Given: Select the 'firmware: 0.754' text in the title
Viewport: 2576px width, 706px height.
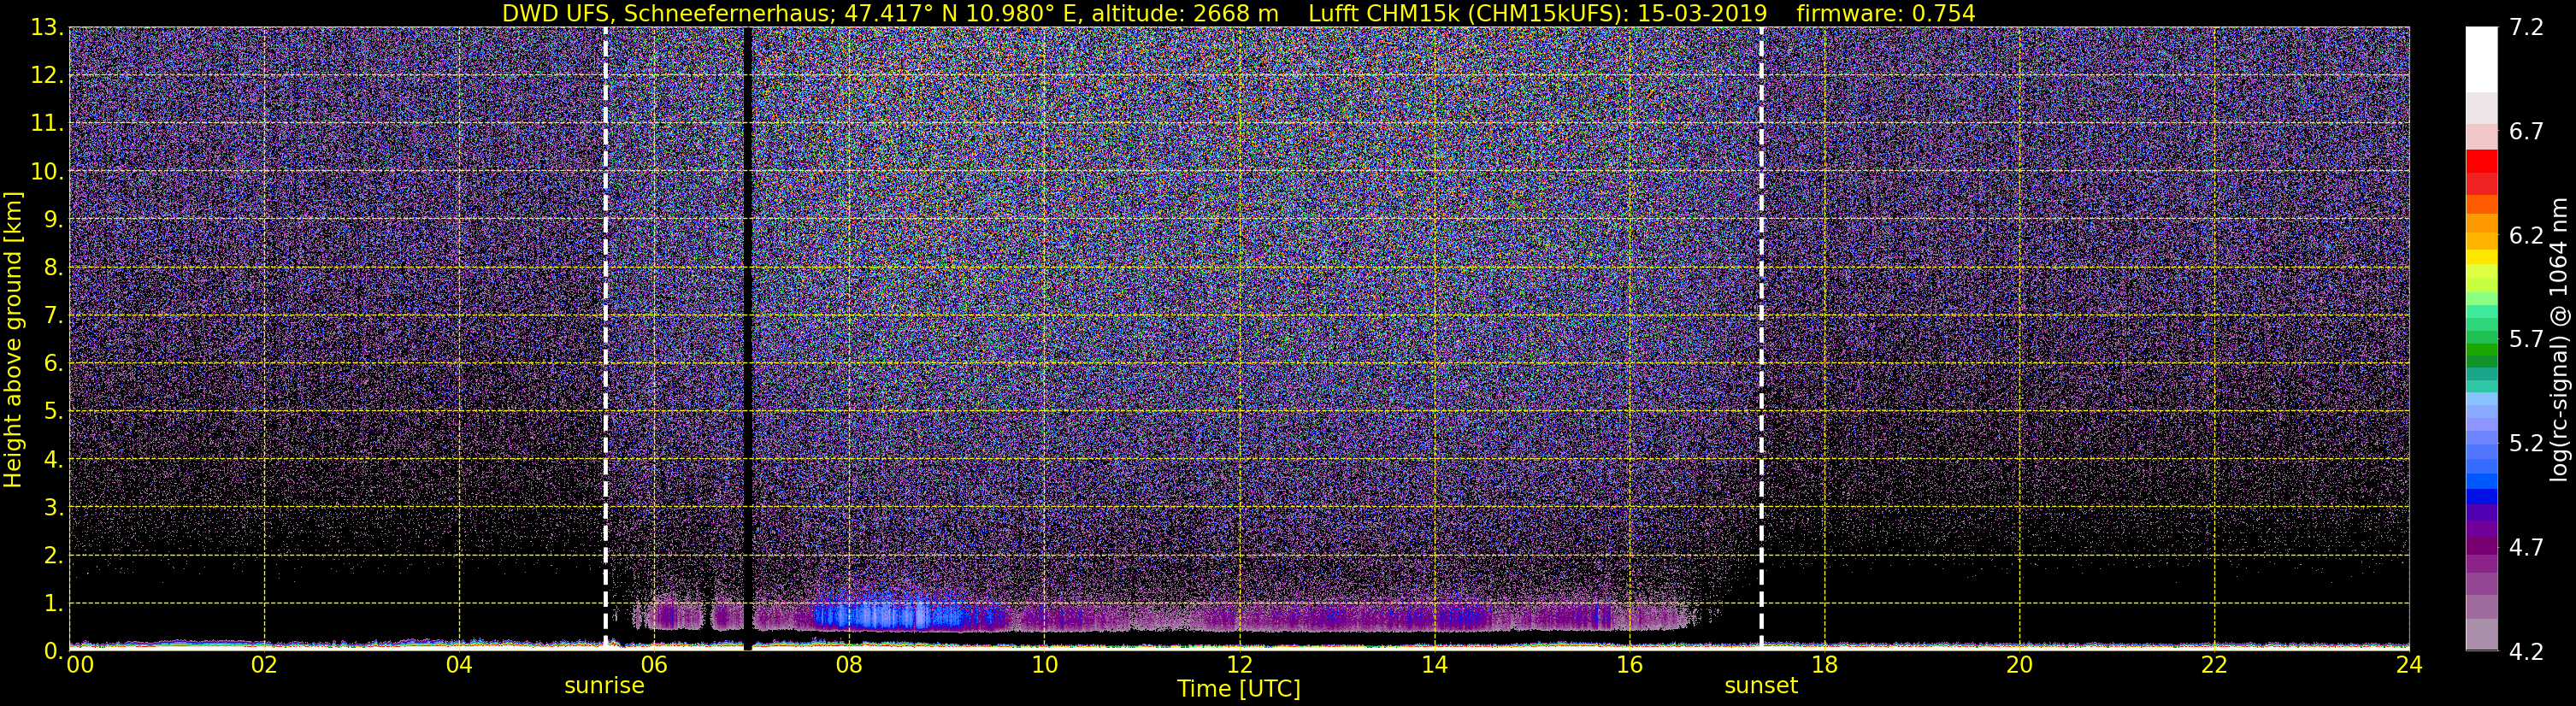Looking at the screenshot, I should pyautogui.click(x=1886, y=13).
